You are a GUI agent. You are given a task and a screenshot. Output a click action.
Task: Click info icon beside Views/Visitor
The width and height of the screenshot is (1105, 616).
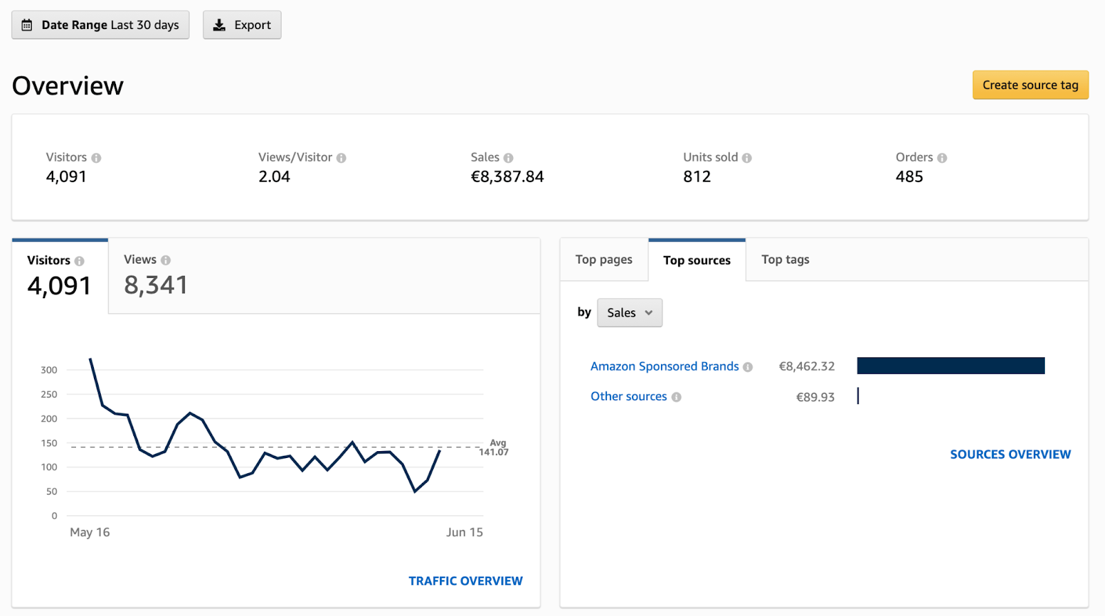click(341, 158)
